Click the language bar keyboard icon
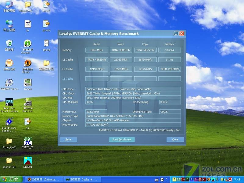The width and height of the screenshot is (244, 183). (x=157, y=180)
